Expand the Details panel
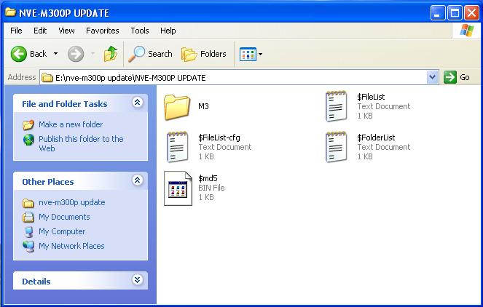483x307 pixels. [x=137, y=280]
